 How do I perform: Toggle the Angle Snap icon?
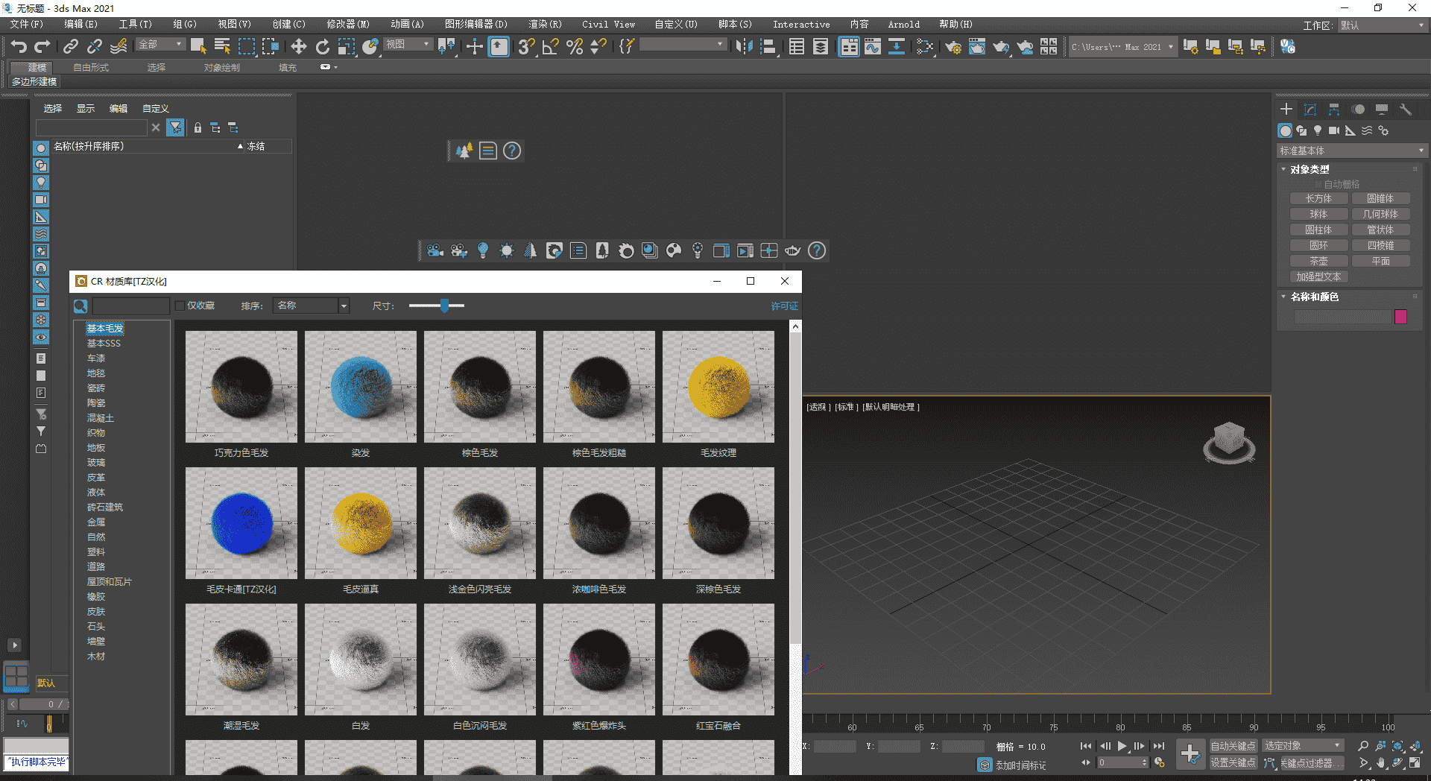pos(550,47)
